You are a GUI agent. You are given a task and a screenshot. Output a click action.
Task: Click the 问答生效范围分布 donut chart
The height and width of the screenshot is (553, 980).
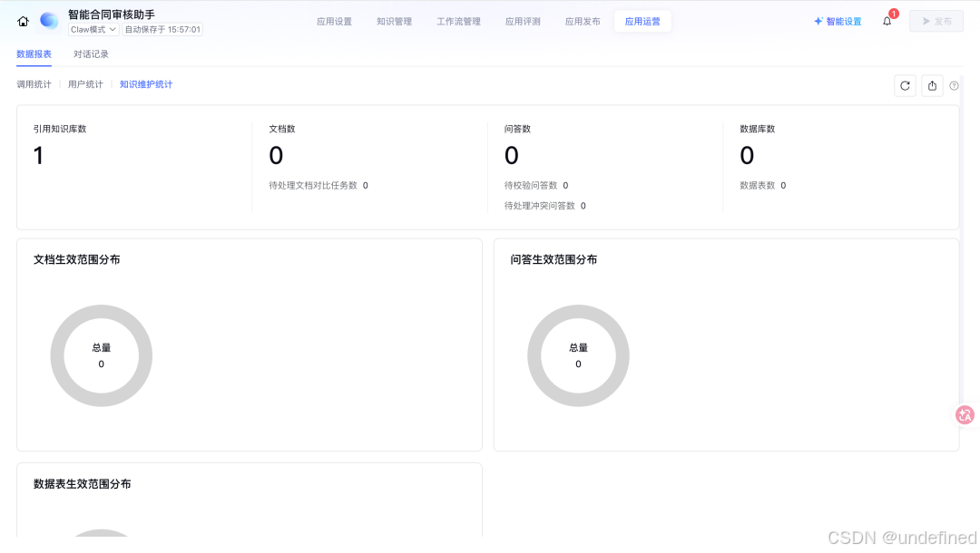pos(578,355)
